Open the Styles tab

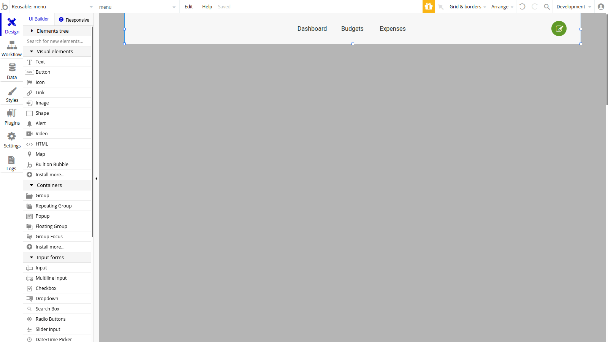(12, 94)
